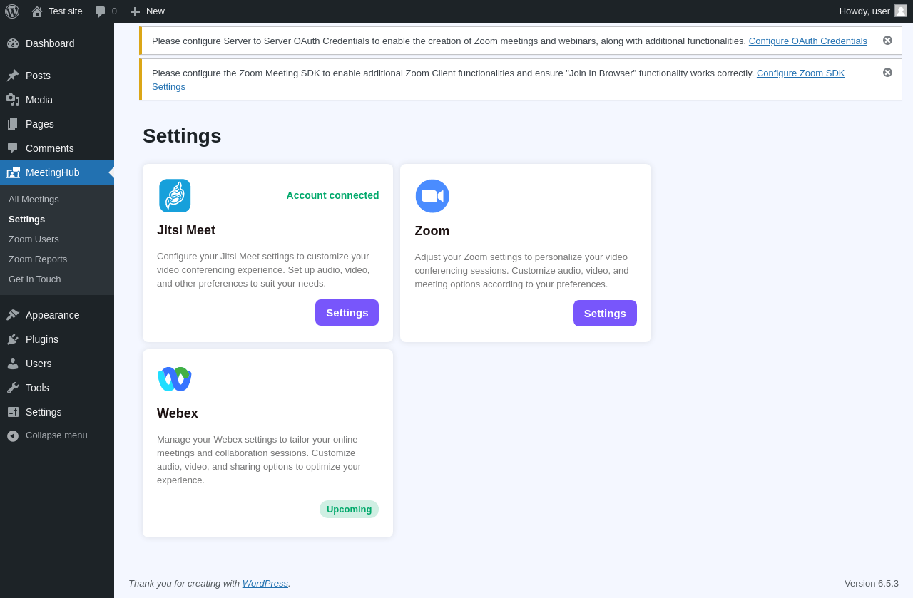Go to All Meetings submenu
Screen dimensions: 913x598
coord(34,200)
